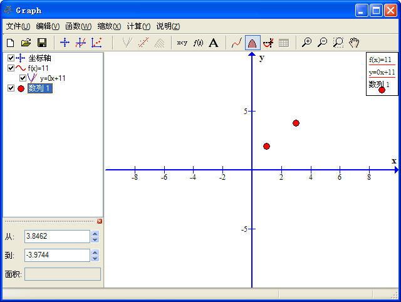Increase the 从 value with the up arrow
Image resolution: width=401 pixels, height=302 pixels.
(95, 234)
